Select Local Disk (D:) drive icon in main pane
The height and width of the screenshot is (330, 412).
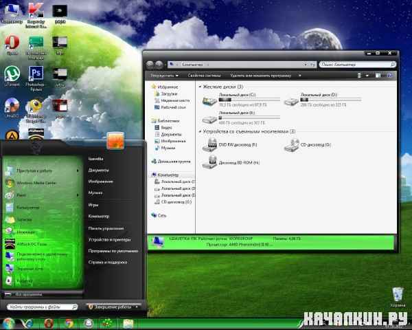point(291,101)
